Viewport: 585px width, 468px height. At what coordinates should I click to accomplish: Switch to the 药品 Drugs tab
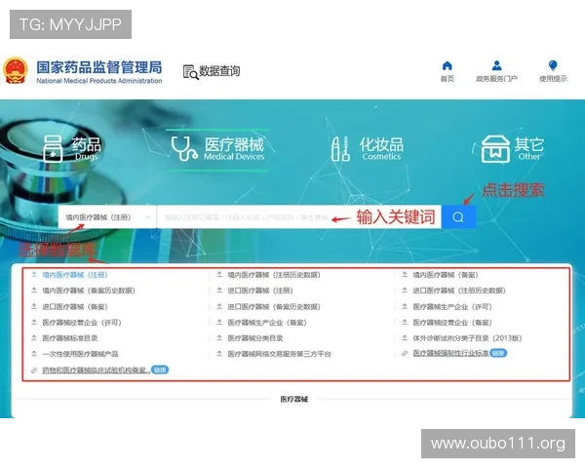[72, 148]
